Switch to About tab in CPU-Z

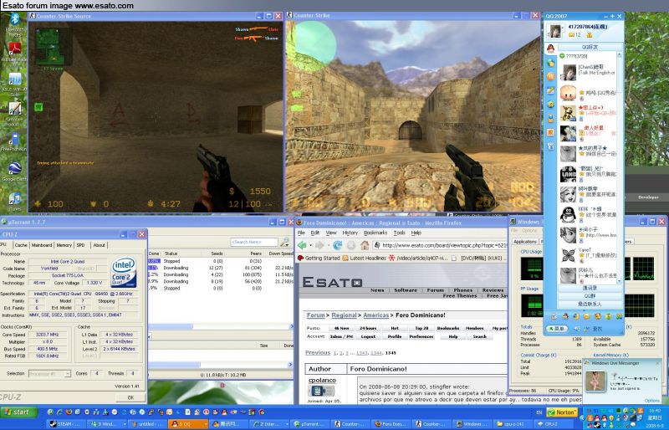pyautogui.click(x=99, y=245)
